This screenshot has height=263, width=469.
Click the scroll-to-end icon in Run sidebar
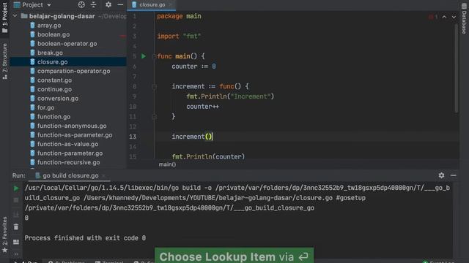point(16,214)
